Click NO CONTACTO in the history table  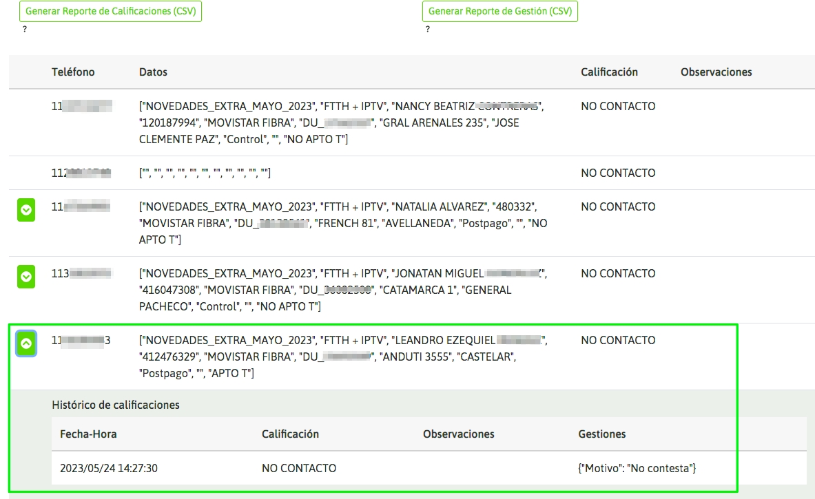[x=299, y=469]
